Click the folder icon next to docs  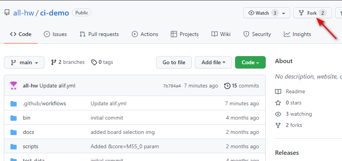click(x=14, y=132)
